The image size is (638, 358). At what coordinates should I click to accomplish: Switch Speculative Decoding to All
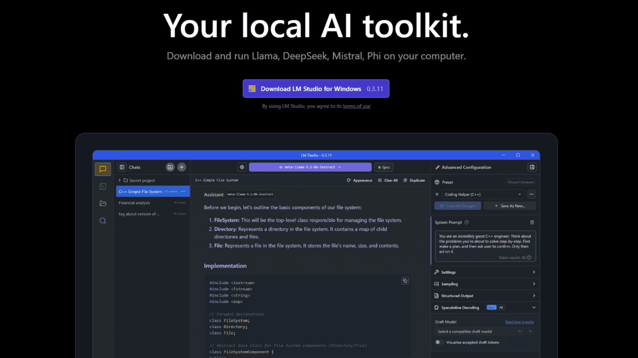click(501, 308)
